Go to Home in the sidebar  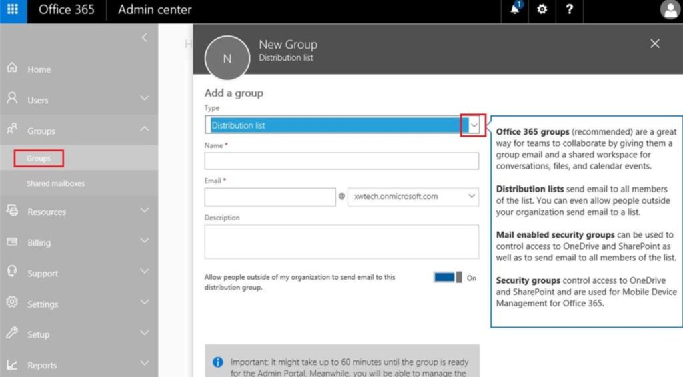pyautogui.click(x=39, y=70)
